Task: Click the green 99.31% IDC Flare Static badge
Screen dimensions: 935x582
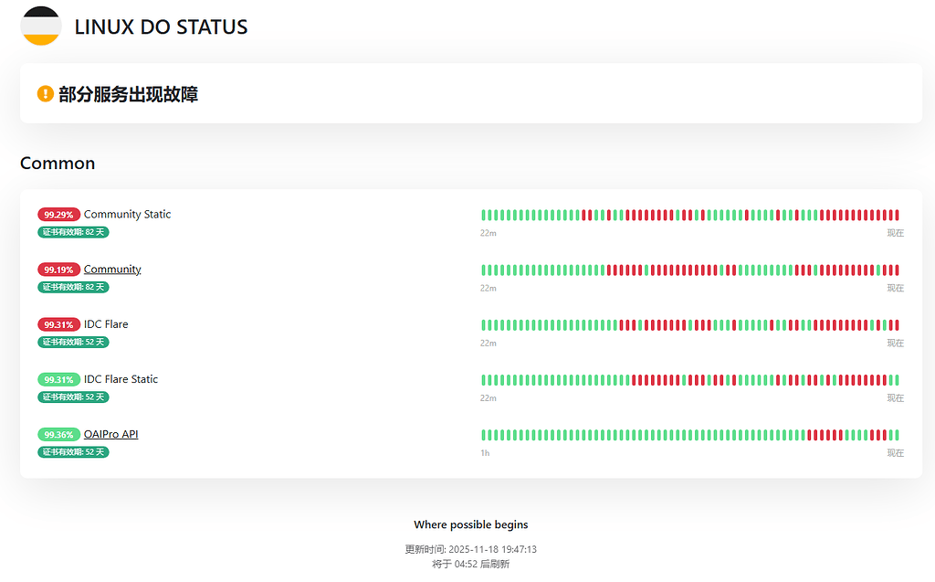Action: point(58,379)
